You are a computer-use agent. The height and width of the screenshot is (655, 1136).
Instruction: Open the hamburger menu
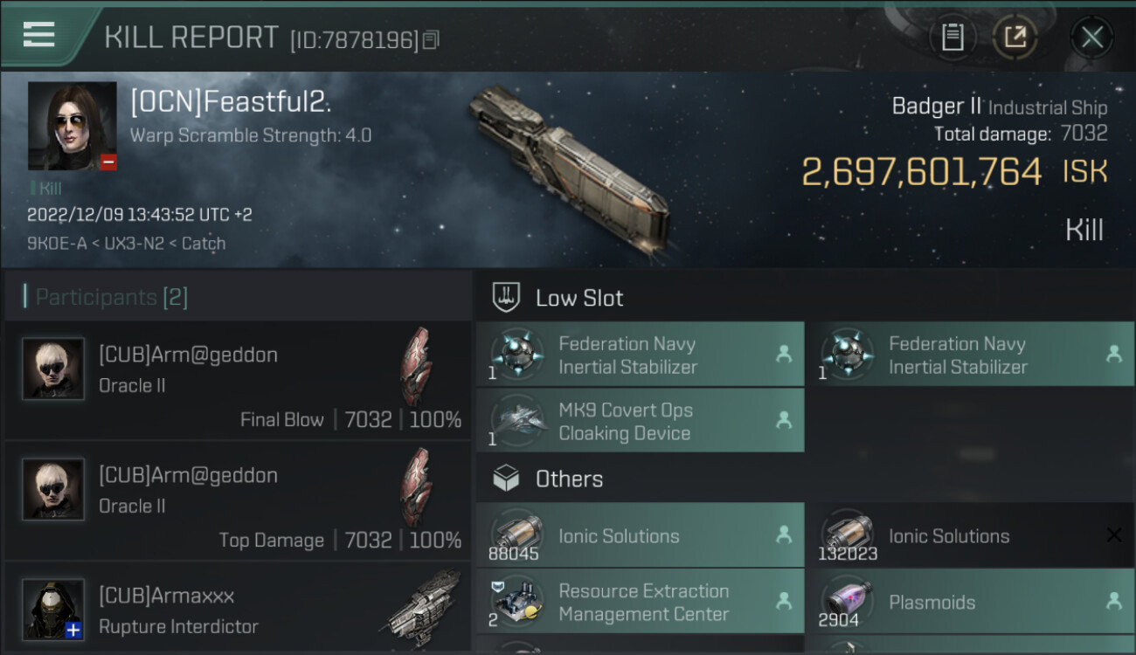[38, 35]
